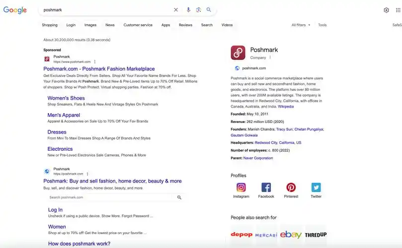Viewport: 402px width, 248px height.
Task: Switch to the Images tab
Action: [x=90, y=25]
